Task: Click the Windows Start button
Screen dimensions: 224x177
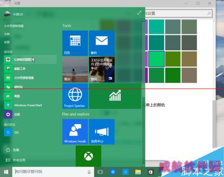Action: coord(6,172)
